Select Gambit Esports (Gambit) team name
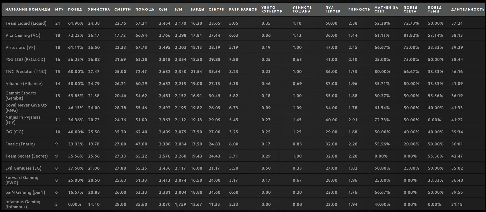The width and height of the screenshot is (486, 212). click(x=20, y=96)
